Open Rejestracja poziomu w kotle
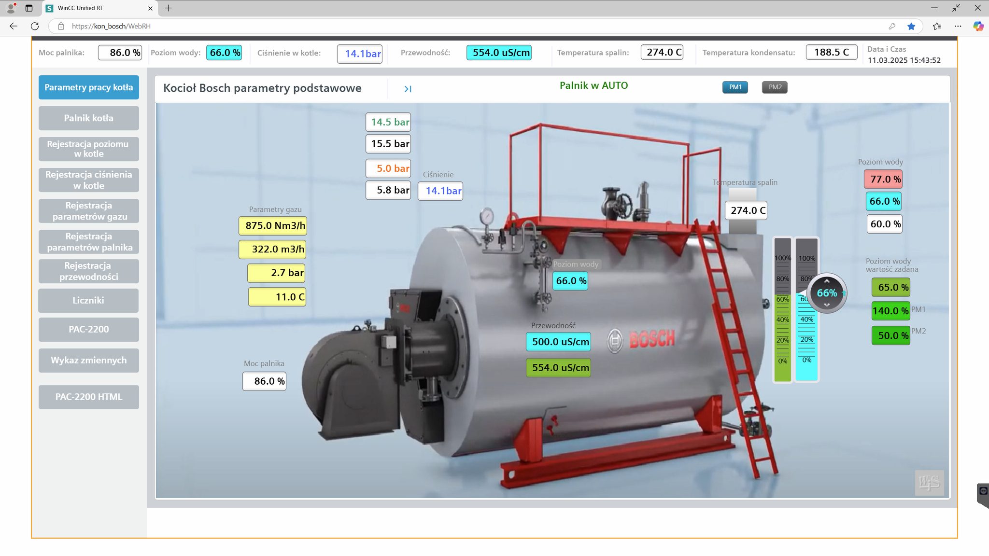989x556 pixels. 89,149
